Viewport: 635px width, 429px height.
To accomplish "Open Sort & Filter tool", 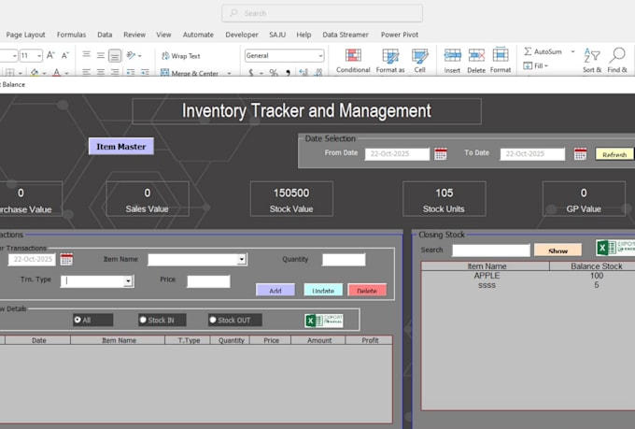I will 592,61.
